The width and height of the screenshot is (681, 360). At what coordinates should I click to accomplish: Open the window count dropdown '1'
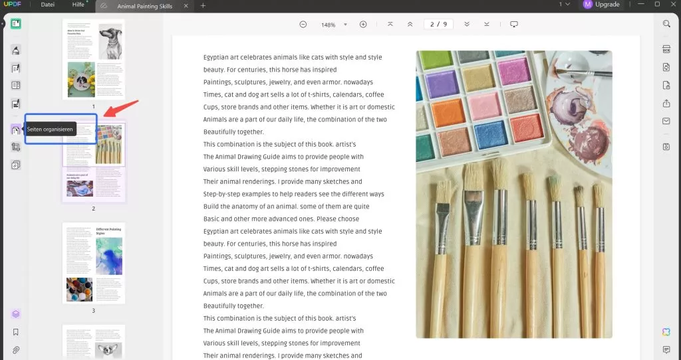point(564,5)
